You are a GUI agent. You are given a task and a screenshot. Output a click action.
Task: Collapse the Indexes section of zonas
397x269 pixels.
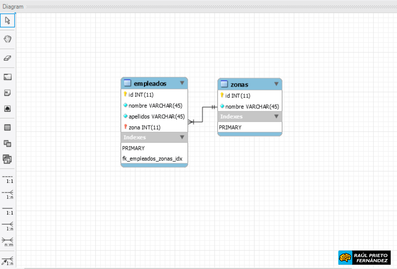(276, 117)
